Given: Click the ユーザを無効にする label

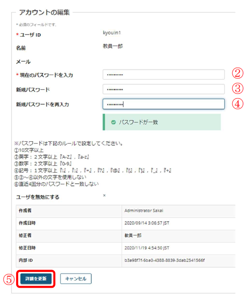Looking at the screenshot, I should point(38,197).
